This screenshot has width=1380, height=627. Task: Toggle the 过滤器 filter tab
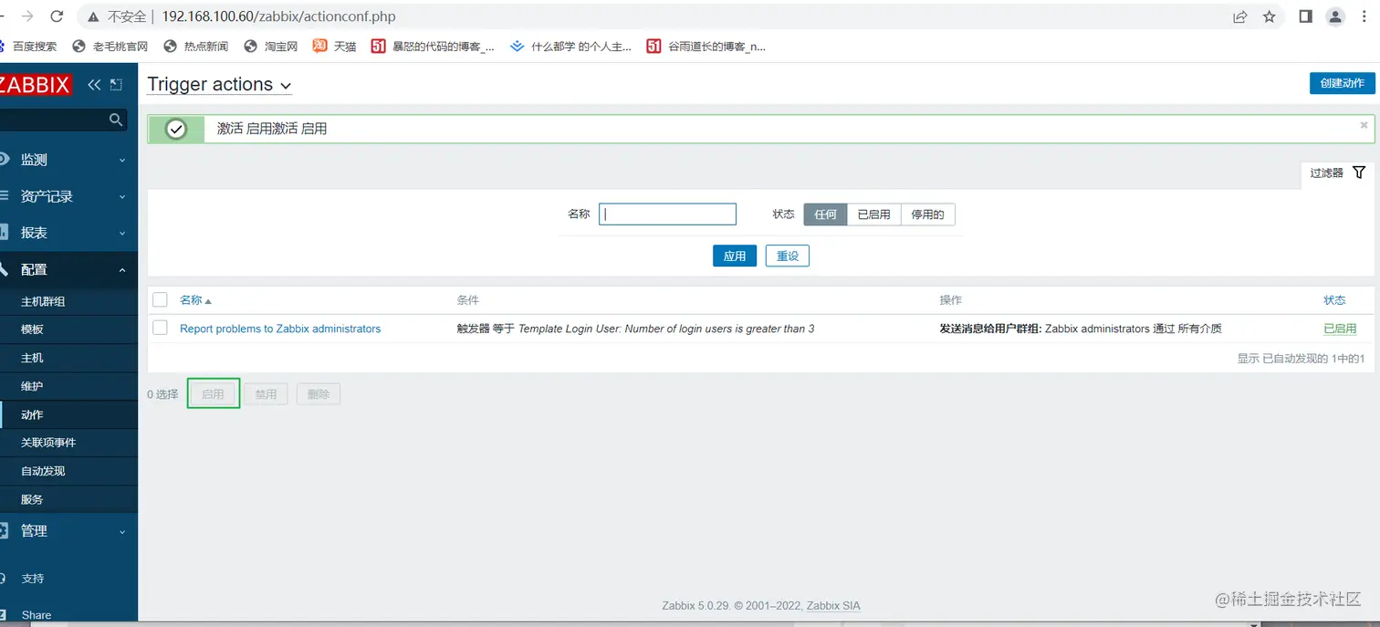coord(1338,172)
